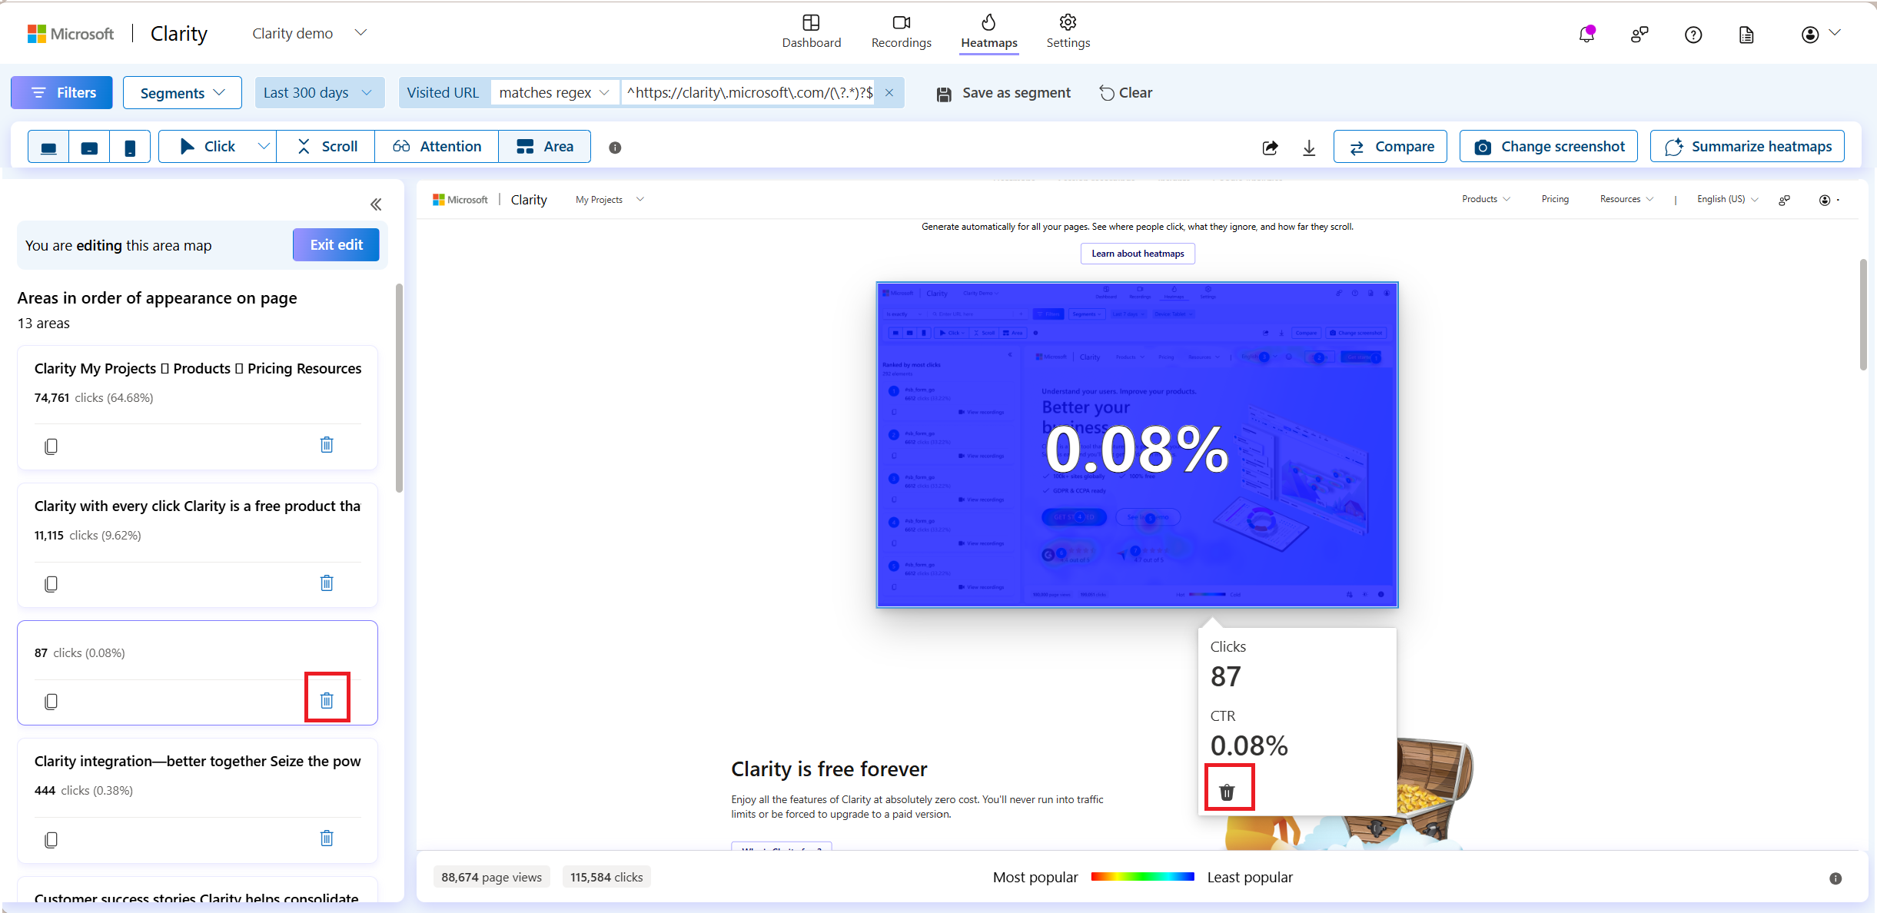Select the blue 0.08% highlighted area
This screenshot has width=1877, height=913.
[1137, 445]
